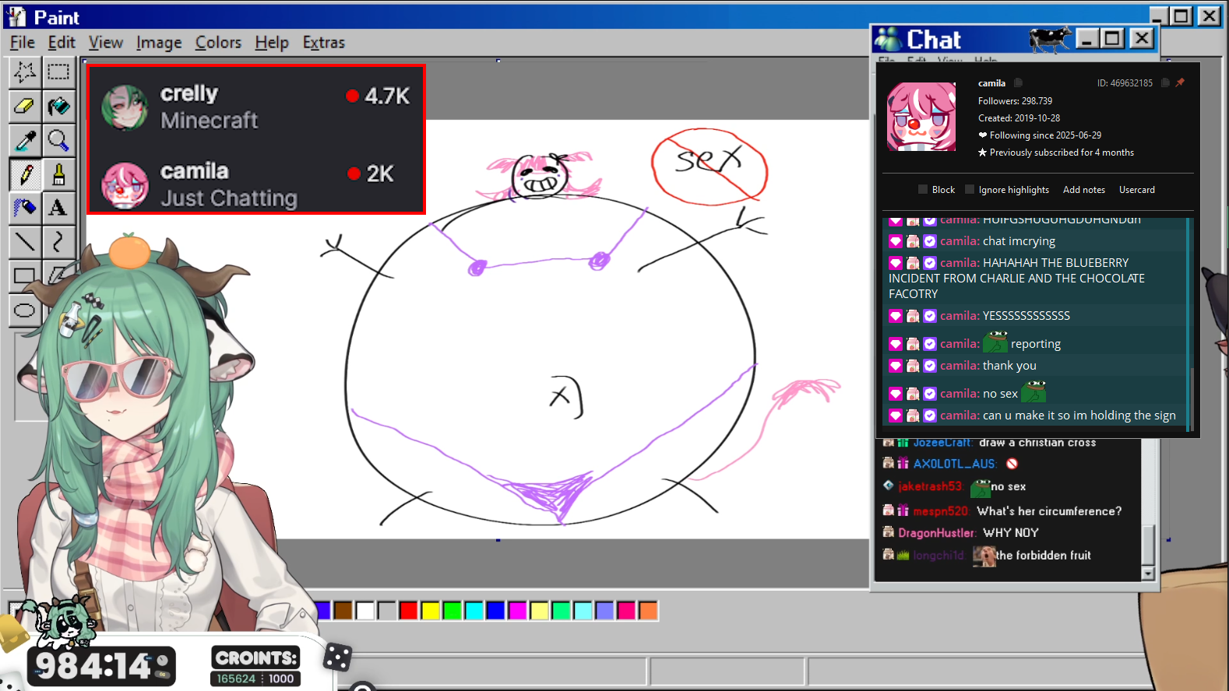The image size is (1229, 691).
Task: Open camila's Just Chatting channel entry
Action: pos(256,184)
